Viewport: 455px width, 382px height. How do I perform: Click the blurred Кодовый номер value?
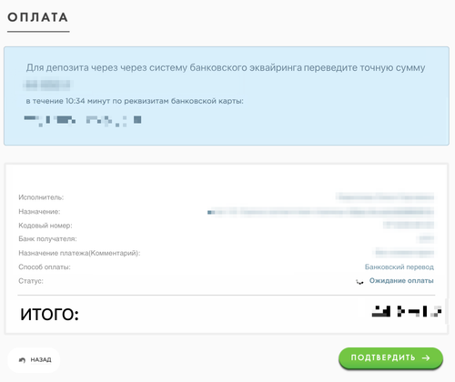click(x=409, y=225)
